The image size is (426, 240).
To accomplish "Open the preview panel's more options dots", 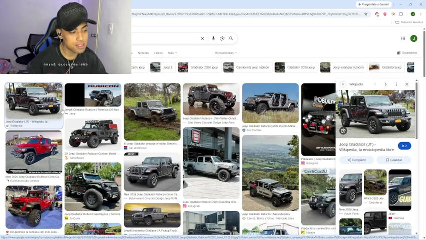I will click(396, 84).
